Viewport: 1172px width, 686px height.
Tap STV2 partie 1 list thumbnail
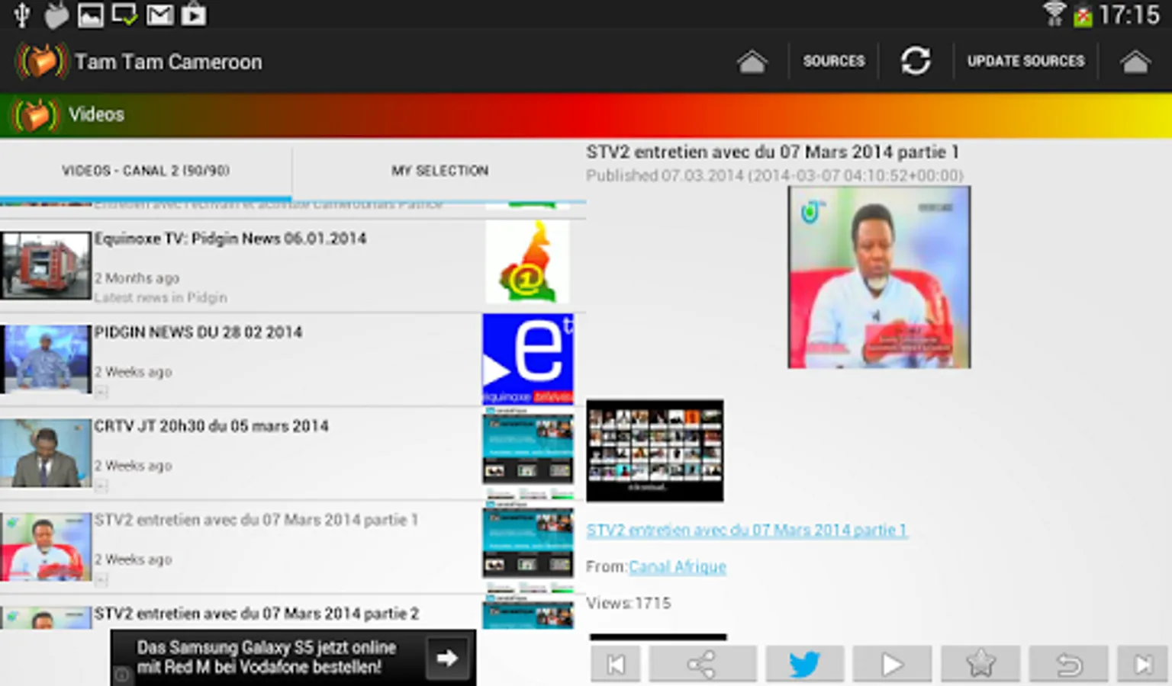pyautogui.click(x=46, y=547)
